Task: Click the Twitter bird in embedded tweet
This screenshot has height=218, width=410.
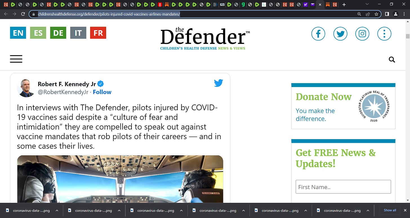Action: click(218, 83)
